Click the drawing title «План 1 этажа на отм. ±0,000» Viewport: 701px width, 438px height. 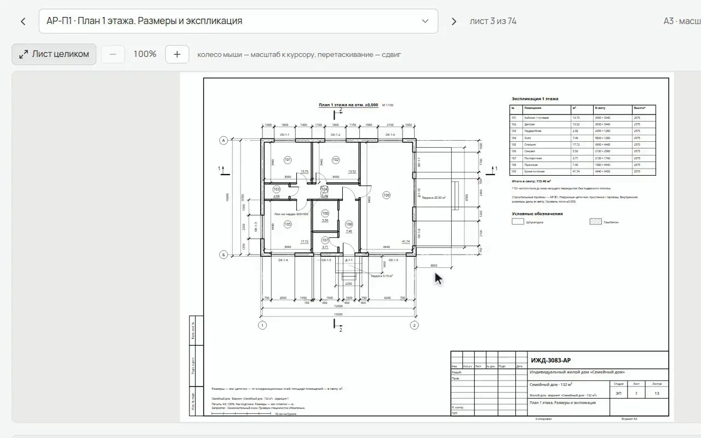348,105
